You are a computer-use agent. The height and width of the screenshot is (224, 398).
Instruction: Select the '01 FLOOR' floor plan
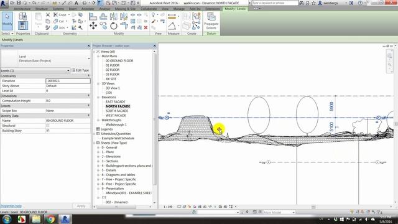pyautogui.click(x=113, y=65)
